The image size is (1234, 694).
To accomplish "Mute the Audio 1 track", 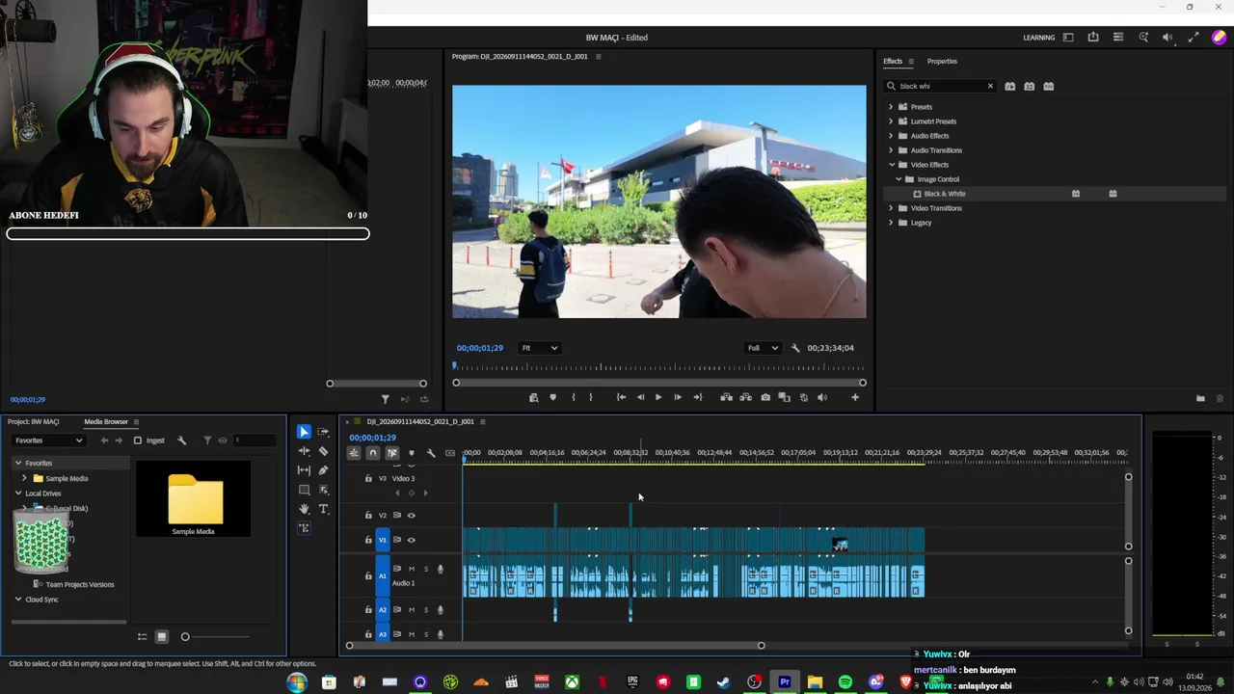I will (412, 569).
